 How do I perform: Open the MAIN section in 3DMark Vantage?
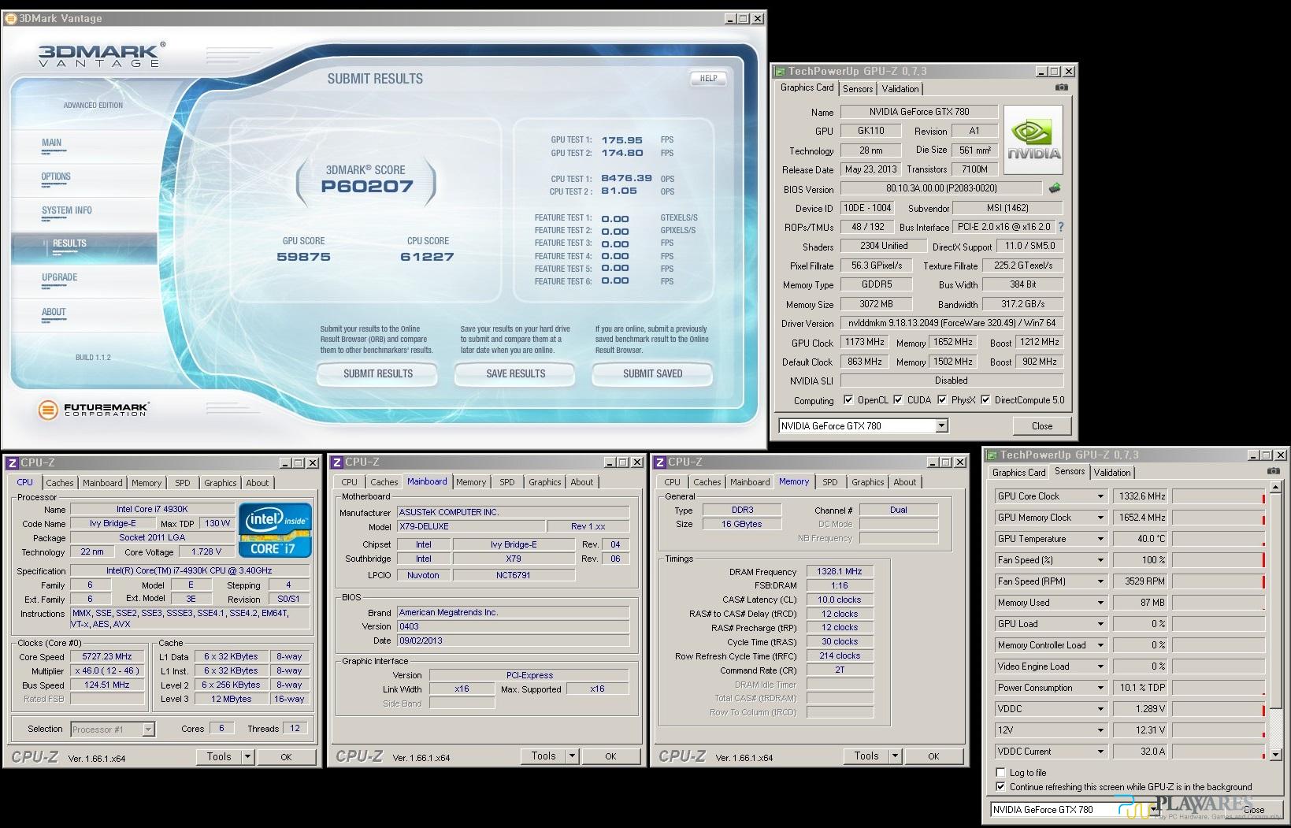(52, 143)
